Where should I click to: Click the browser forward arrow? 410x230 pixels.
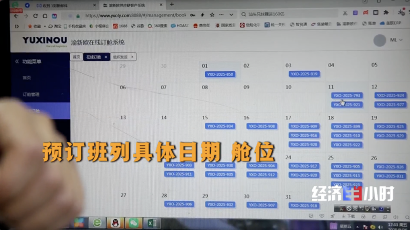point(26,16)
